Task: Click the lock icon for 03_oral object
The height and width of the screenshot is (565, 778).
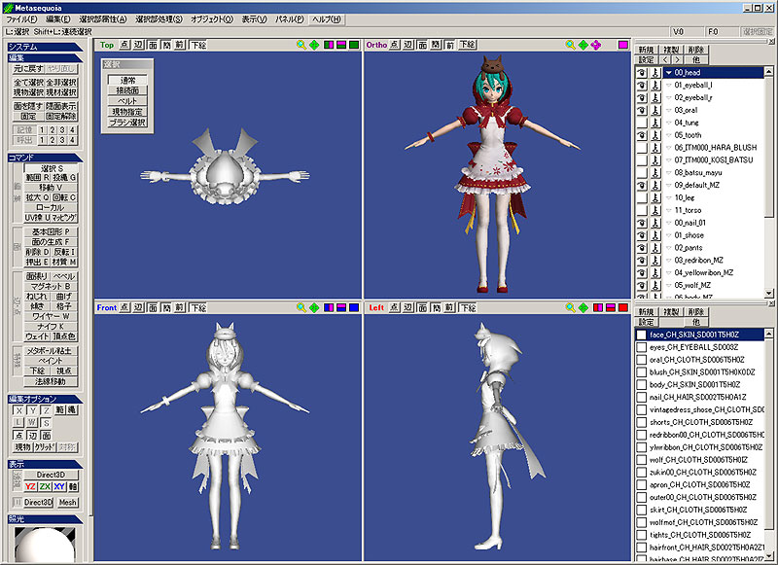Action: [655, 110]
